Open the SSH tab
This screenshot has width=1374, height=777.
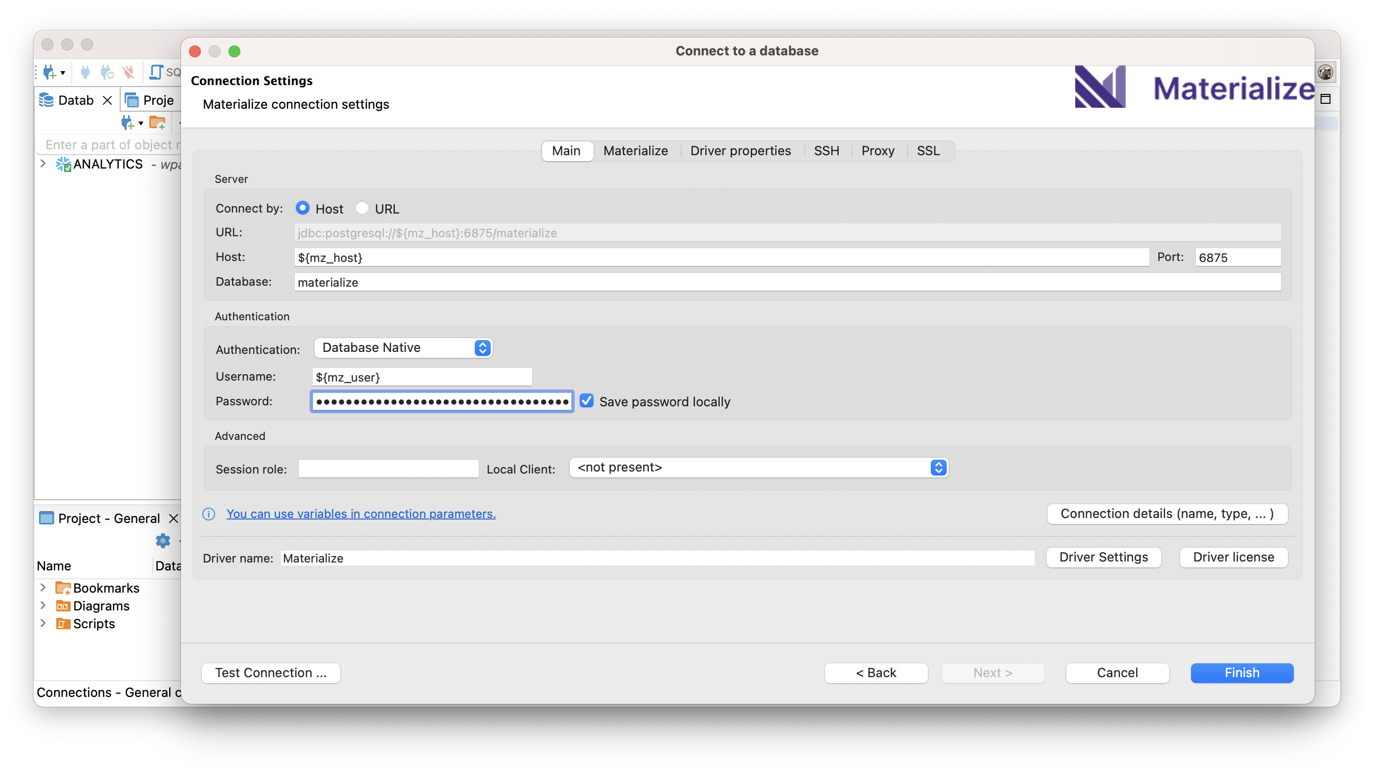tap(826, 150)
